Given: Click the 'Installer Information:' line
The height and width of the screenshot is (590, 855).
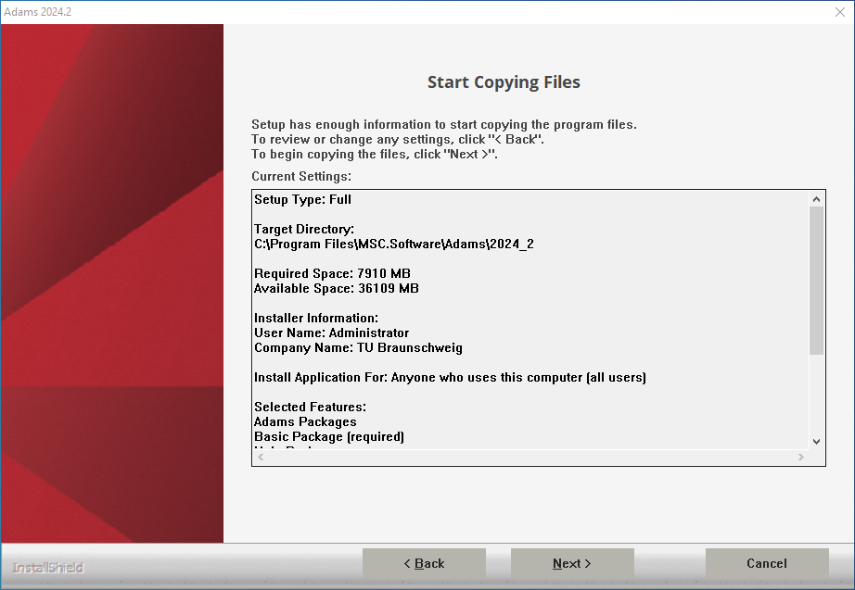Looking at the screenshot, I should coord(316,318).
